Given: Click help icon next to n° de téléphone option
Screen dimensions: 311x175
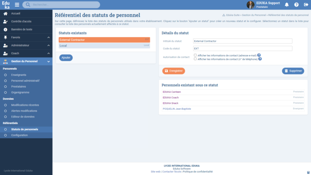Looking at the screenshot, I should (260, 59).
